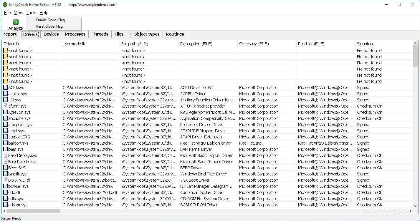Viewport: 420px width, 221px height.
Task: Choose Reset Global Flag menu entry
Action: [x=49, y=26]
